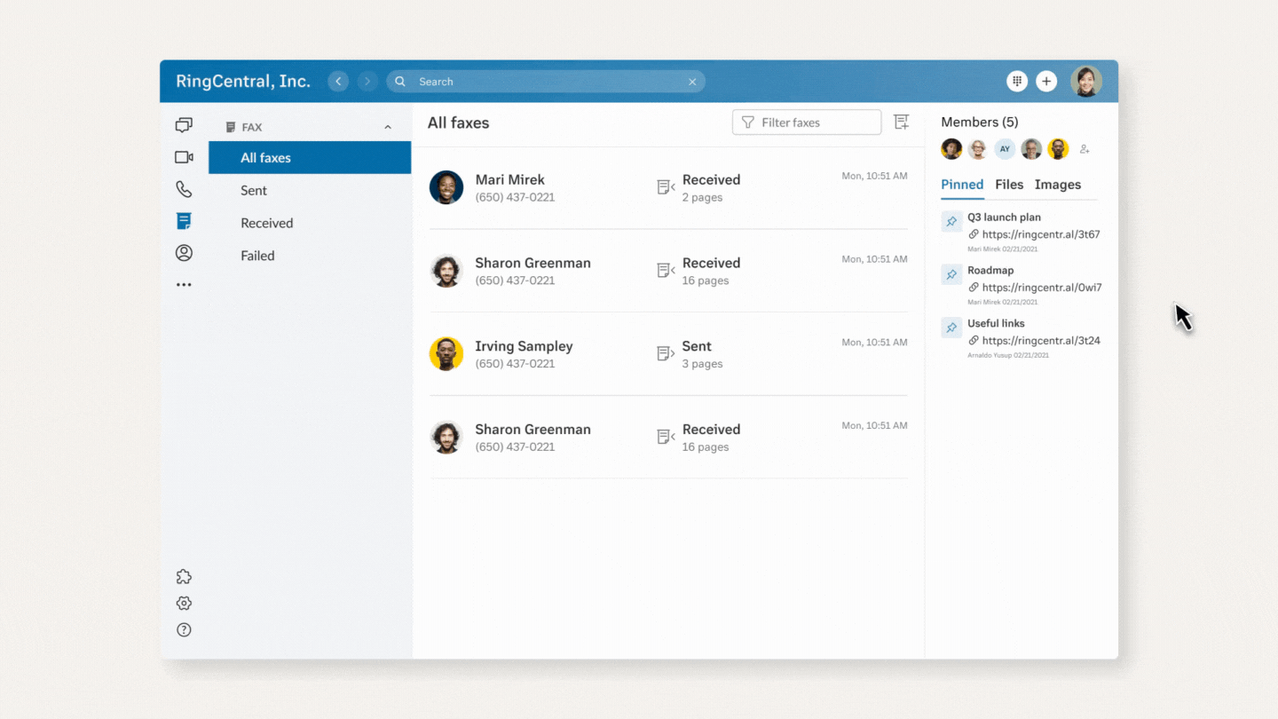
Task: Click the plus new action button in header
Action: [x=1047, y=81]
